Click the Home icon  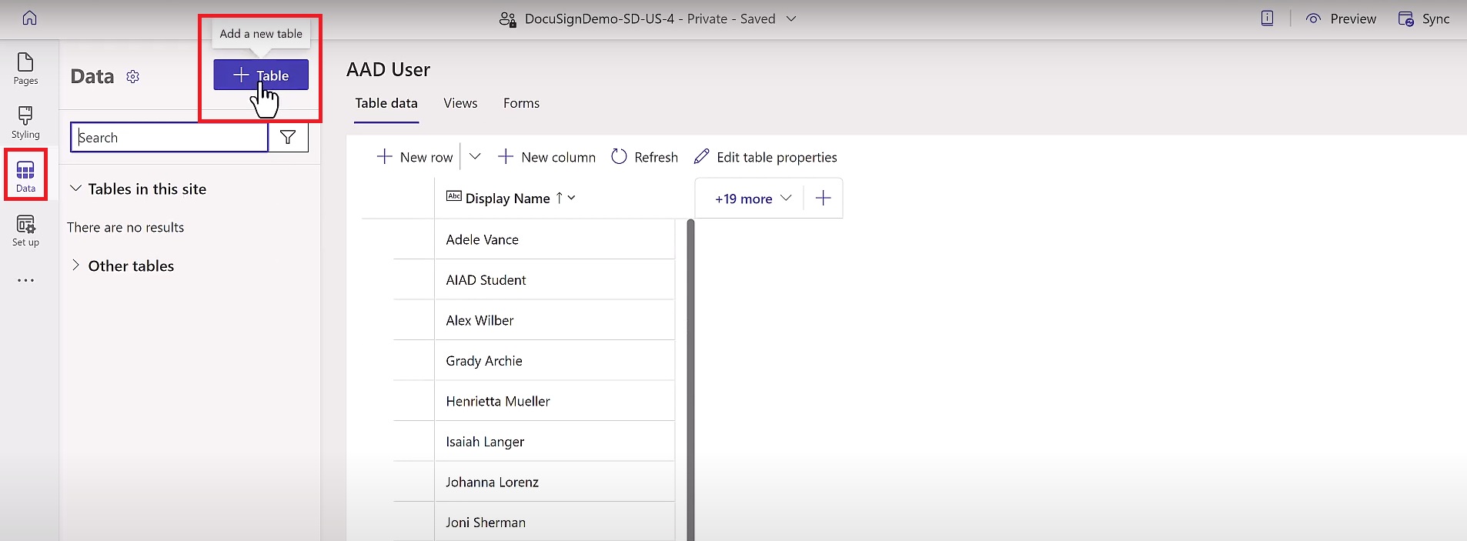tap(29, 18)
